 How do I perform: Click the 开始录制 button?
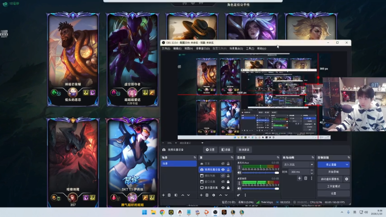click(x=333, y=172)
